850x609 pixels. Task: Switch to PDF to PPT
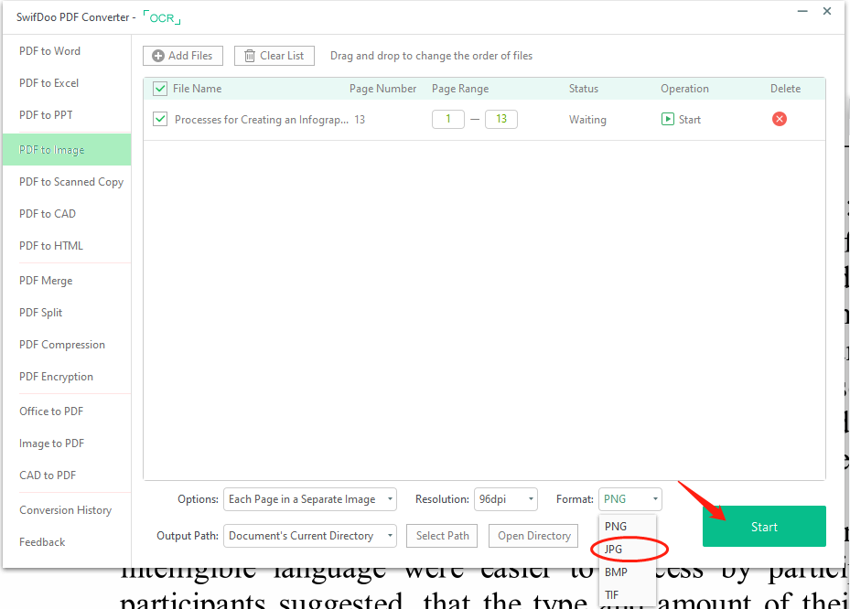click(46, 115)
